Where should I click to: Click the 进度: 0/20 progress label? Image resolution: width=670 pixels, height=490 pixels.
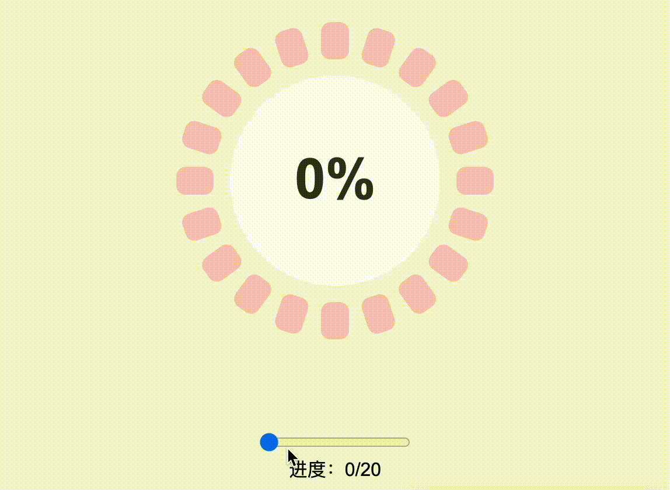click(x=336, y=468)
